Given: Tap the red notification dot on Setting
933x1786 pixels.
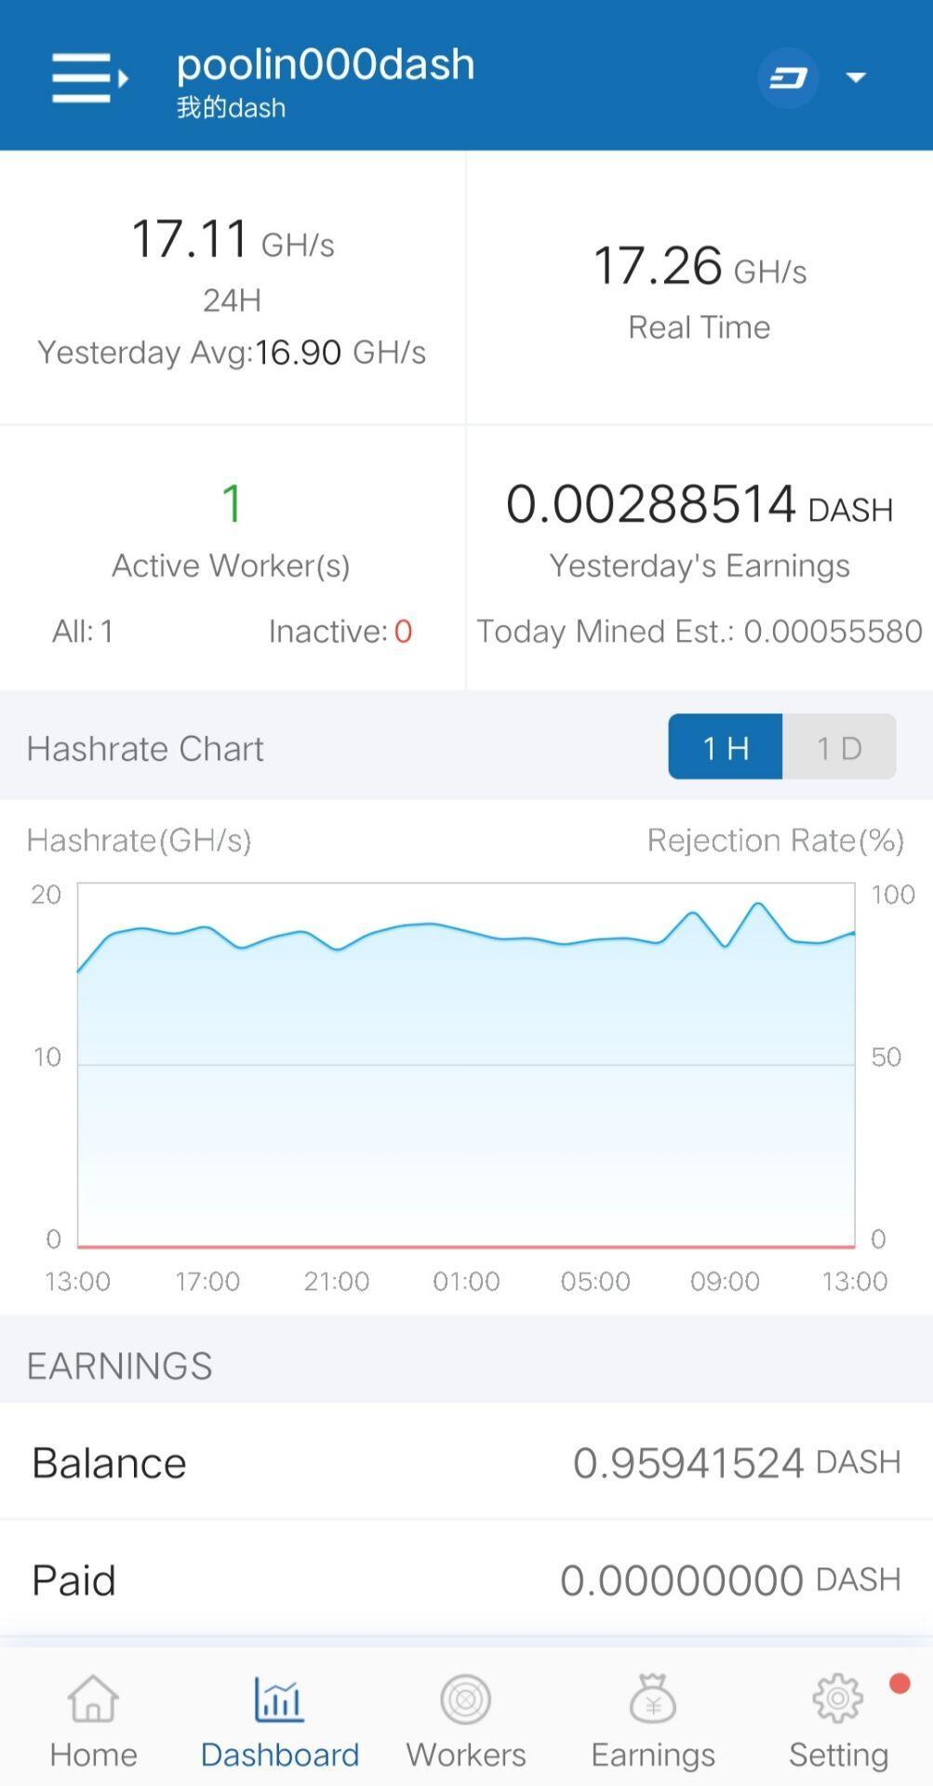Looking at the screenshot, I should pyautogui.click(x=899, y=1684).
